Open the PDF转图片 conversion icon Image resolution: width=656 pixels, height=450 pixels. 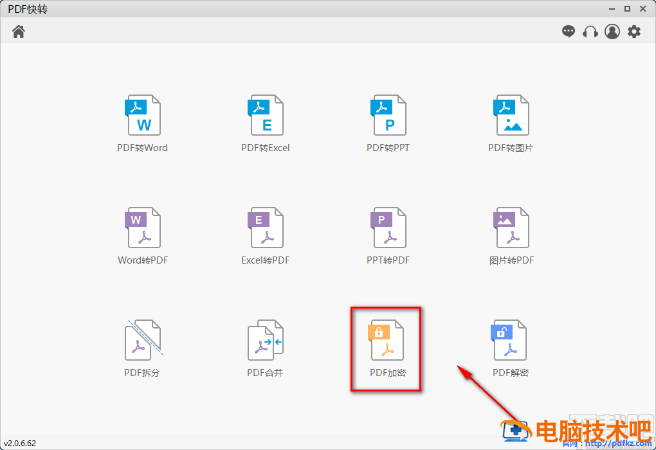pyautogui.click(x=511, y=115)
